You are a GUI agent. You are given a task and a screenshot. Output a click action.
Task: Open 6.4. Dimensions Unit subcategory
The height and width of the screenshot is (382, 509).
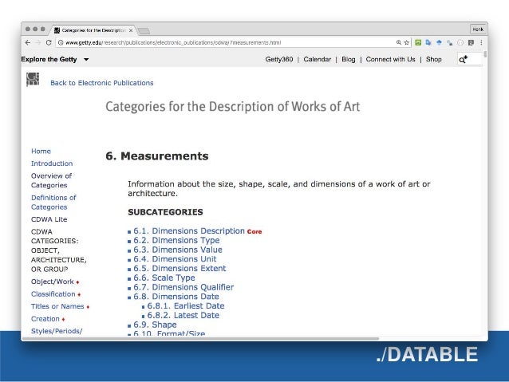coord(175,259)
